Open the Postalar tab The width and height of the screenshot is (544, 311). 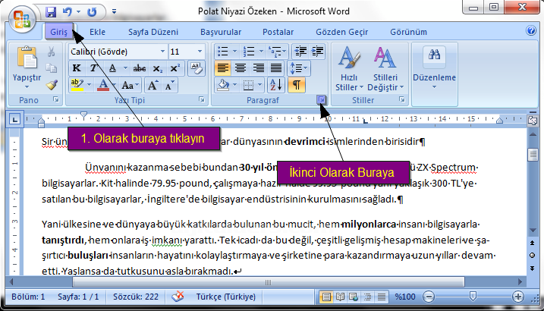pyautogui.click(x=278, y=32)
